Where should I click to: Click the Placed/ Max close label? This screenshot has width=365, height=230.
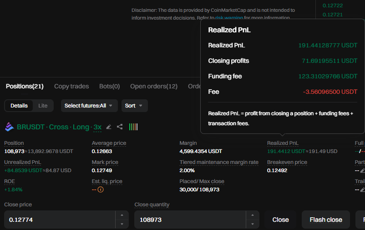(202, 181)
